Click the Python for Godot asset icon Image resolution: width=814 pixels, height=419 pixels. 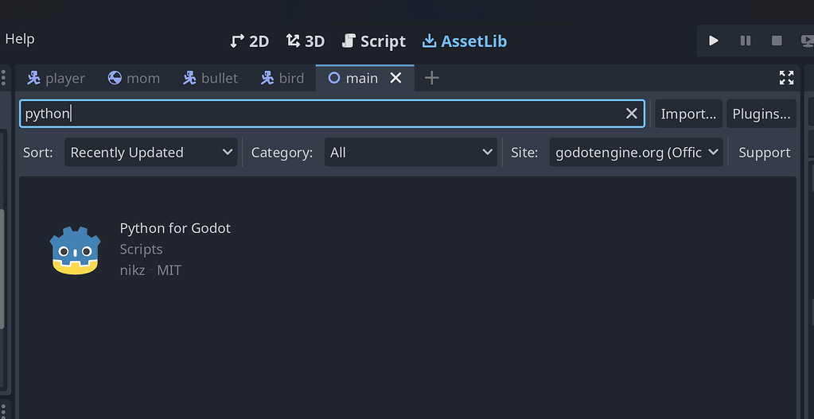(75, 250)
